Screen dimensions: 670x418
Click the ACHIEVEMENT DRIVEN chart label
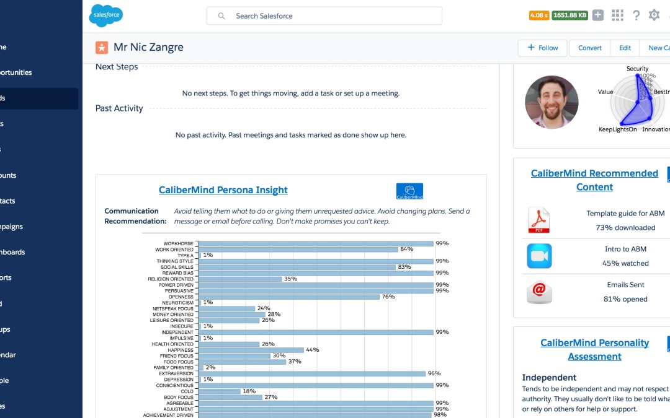(168, 415)
